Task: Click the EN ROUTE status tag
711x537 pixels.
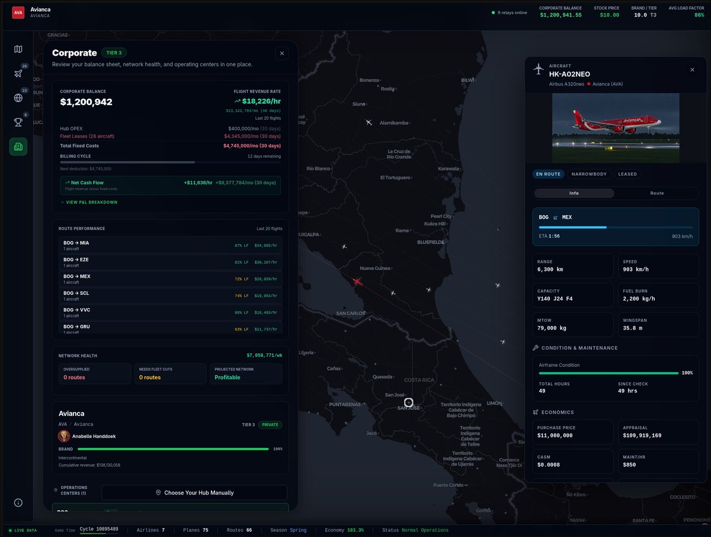Action: click(x=548, y=174)
